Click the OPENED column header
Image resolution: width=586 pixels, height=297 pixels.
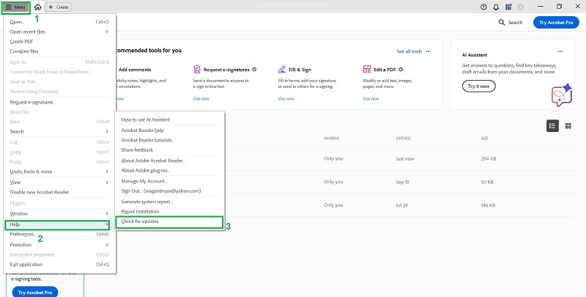pos(404,139)
